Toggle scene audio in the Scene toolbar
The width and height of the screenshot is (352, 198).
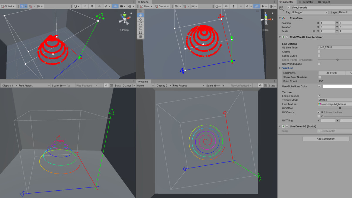point(99,6)
